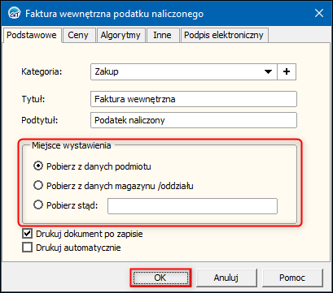The height and width of the screenshot is (293, 333).
Task: Go to the Inne tab
Action: pos(162,35)
